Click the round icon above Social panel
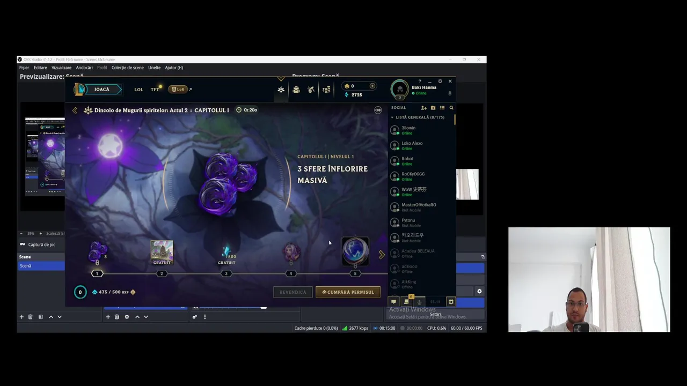687x386 pixels. (378, 110)
